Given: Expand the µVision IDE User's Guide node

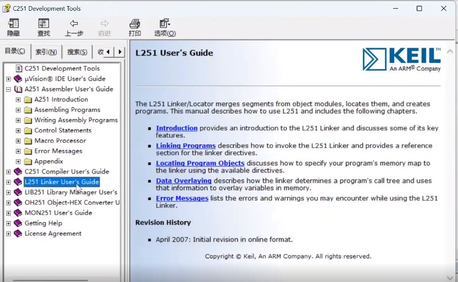Looking at the screenshot, I should pos(9,79).
